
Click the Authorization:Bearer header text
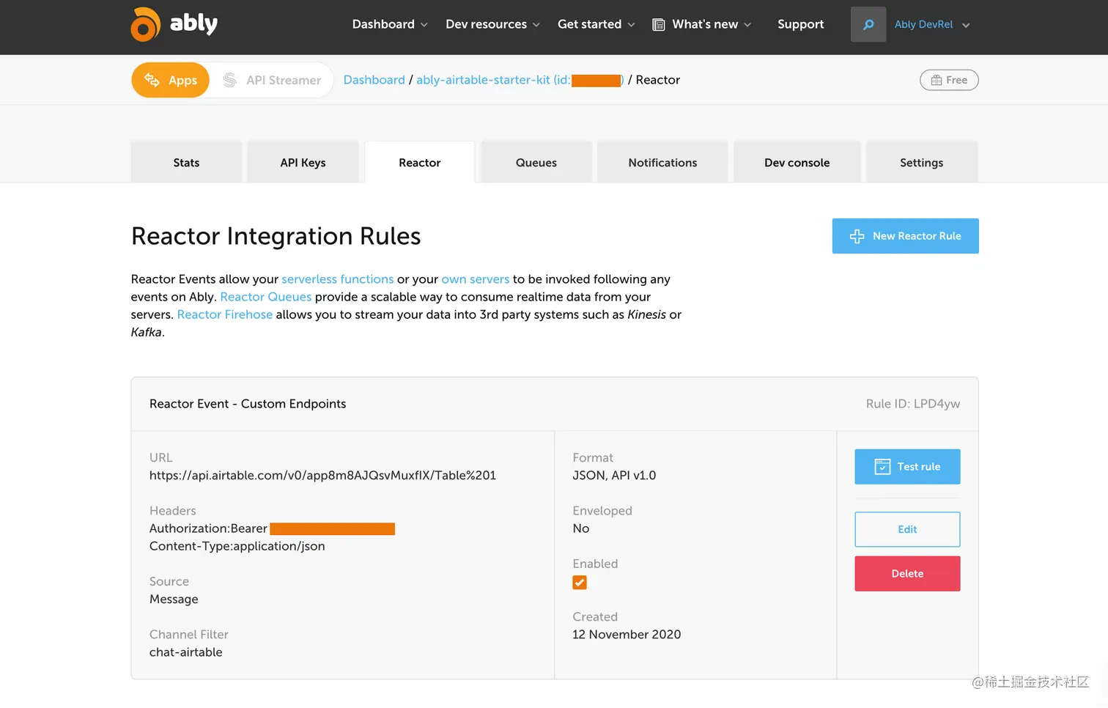[x=208, y=528]
